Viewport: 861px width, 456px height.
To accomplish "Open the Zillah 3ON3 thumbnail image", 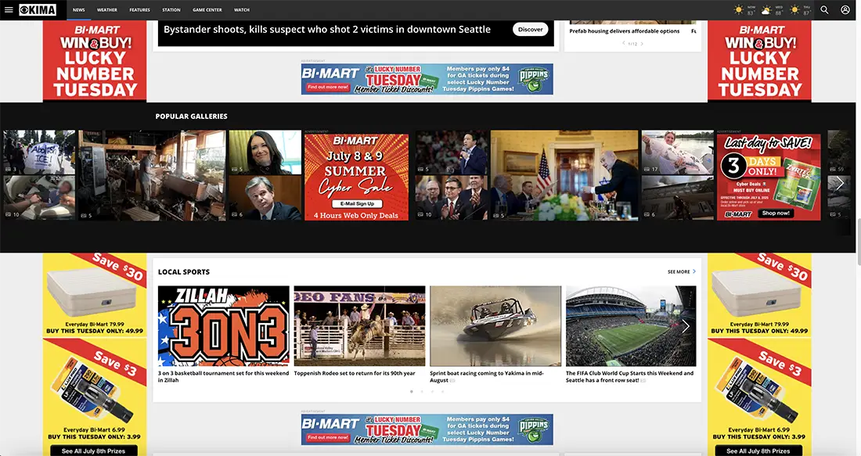I will pos(224,326).
